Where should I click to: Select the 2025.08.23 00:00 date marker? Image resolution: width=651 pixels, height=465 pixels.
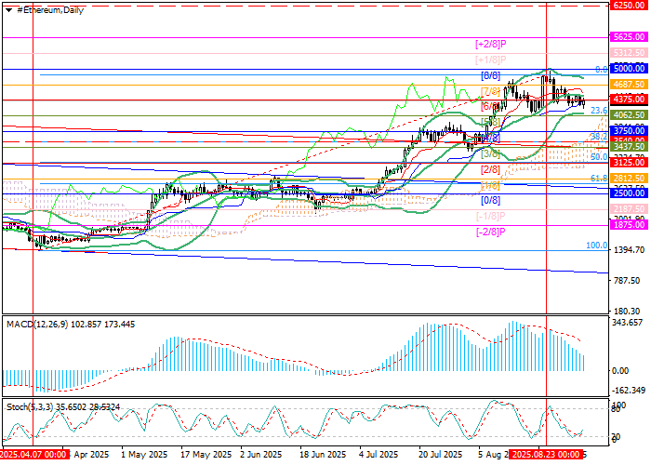[545, 454]
